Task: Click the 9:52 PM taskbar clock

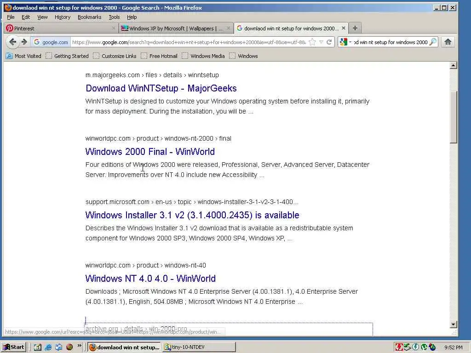Action: coord(453,347)
